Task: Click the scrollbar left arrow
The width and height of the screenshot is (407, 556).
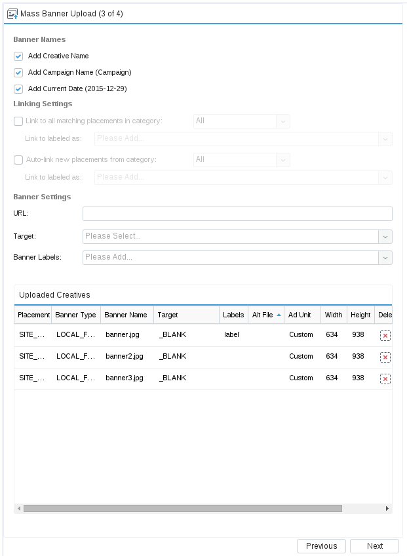Action: pyautogui.click(x=19, y=509)
